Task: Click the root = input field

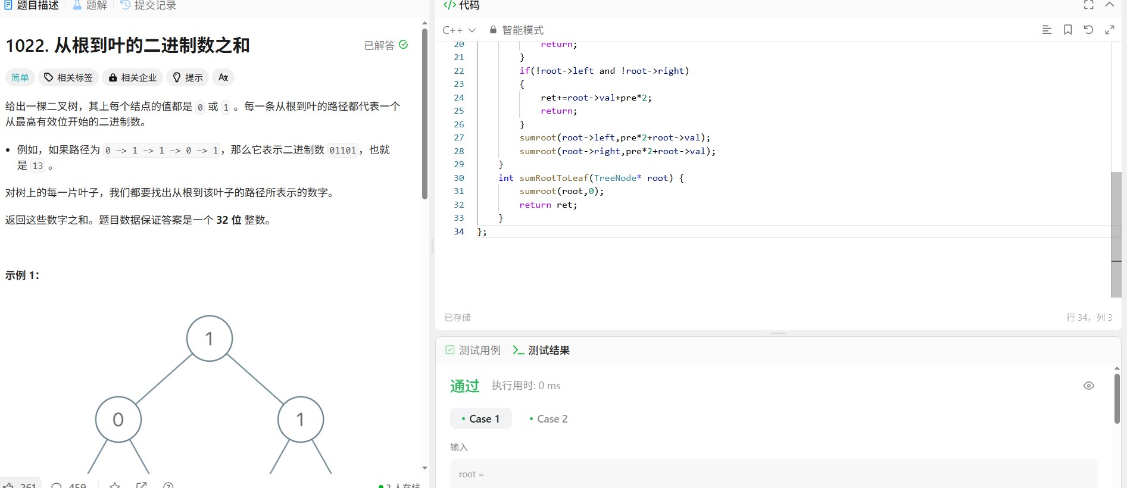Action: coord(773,474)
